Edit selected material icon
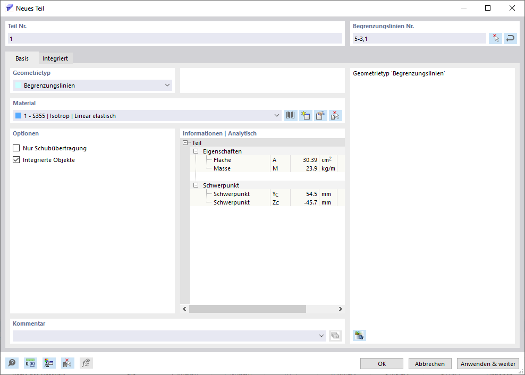The width and height of the screenshot is (525, 375). point(320,115)
